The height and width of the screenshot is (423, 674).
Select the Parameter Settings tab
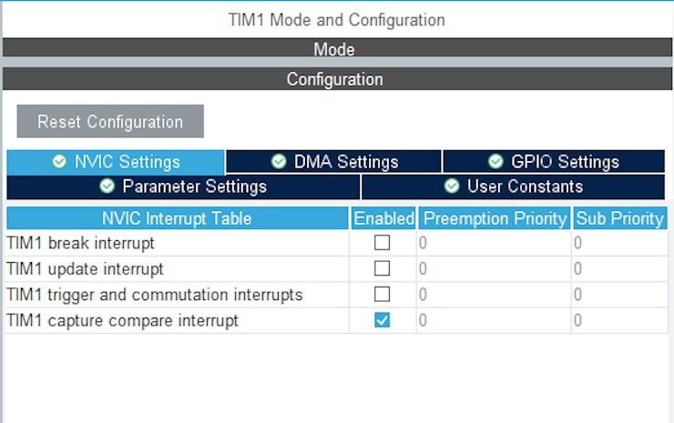pyautogui.click(x=184, y=186)
